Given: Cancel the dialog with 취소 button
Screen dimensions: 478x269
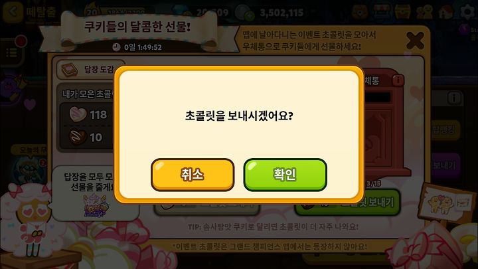Looking at the screenshot, I should 193,175.
